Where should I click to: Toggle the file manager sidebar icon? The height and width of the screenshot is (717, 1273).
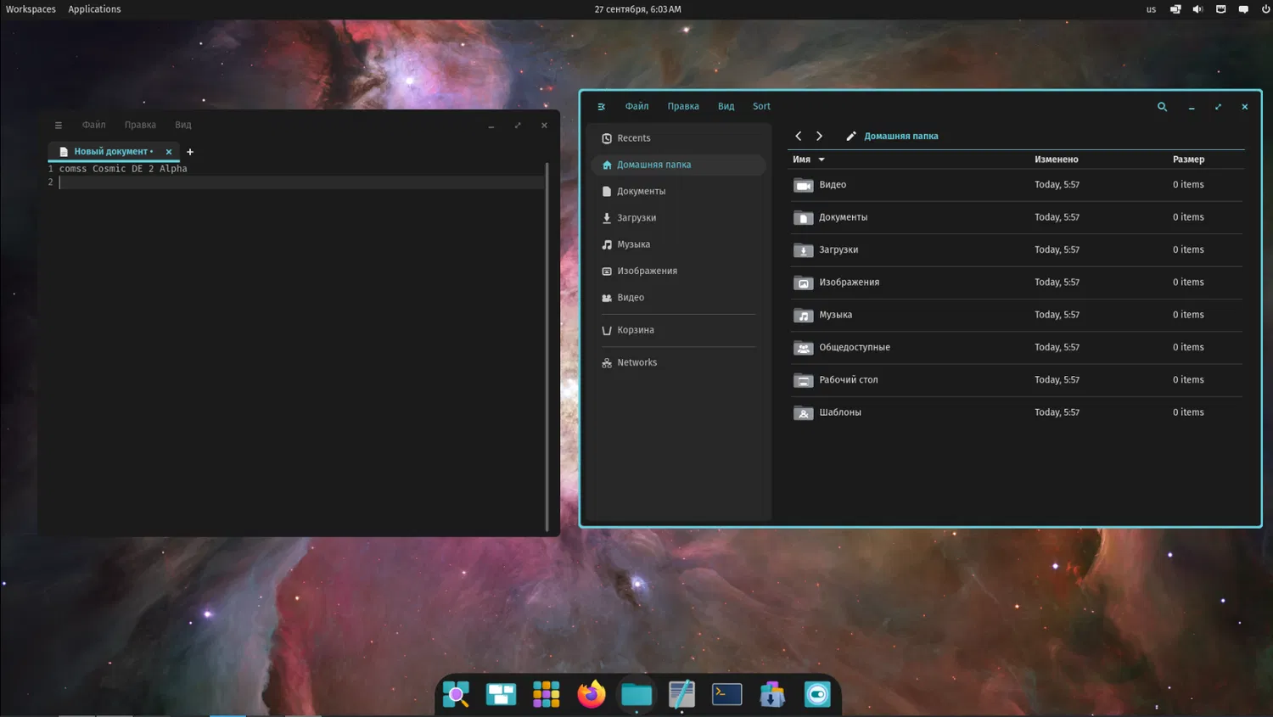coord(602,107)
